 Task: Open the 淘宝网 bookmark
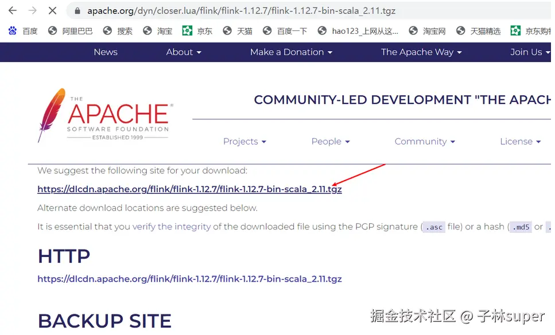tap(427, 31)
